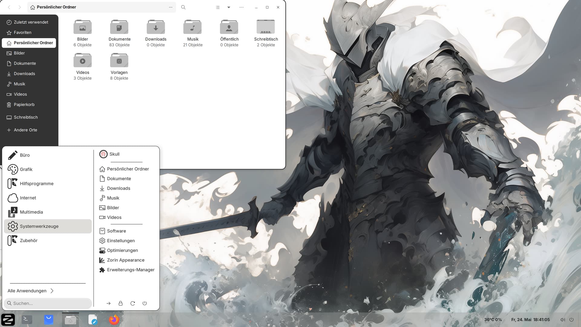Image resolution: width=581 pixels, height=327 pixels.
Task: Open the Internet category in app menu
Action: [x=48, y=198]
